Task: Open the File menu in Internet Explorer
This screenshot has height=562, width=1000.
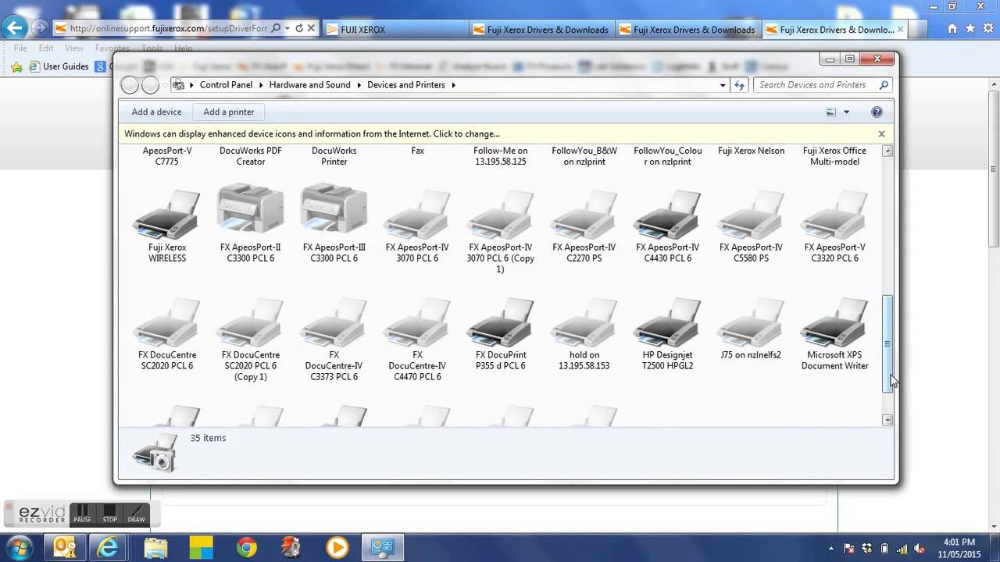Action: pyautogui.click(x=20, y=48)
